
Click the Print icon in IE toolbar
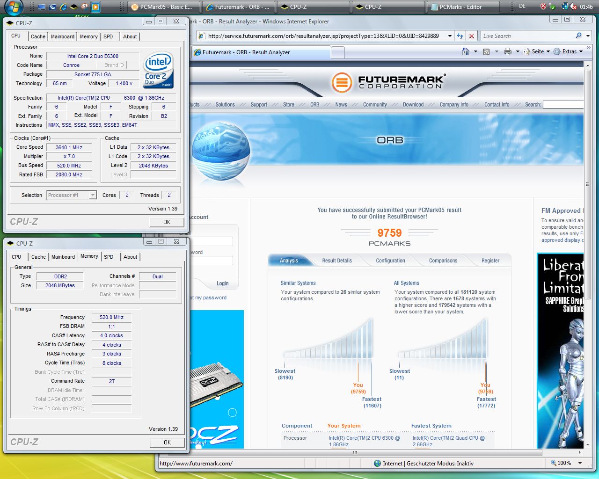tap(507, 52)
